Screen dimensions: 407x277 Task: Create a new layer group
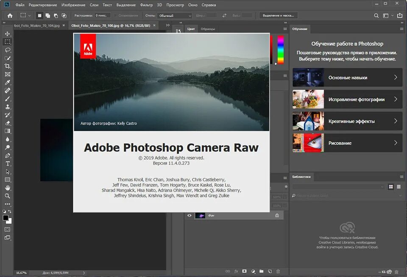(x=262, y=271)
